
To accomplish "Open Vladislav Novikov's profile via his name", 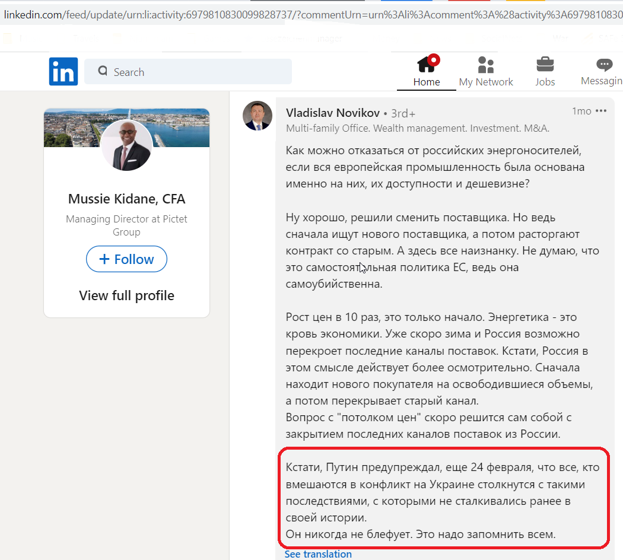I will coord(333,113).
